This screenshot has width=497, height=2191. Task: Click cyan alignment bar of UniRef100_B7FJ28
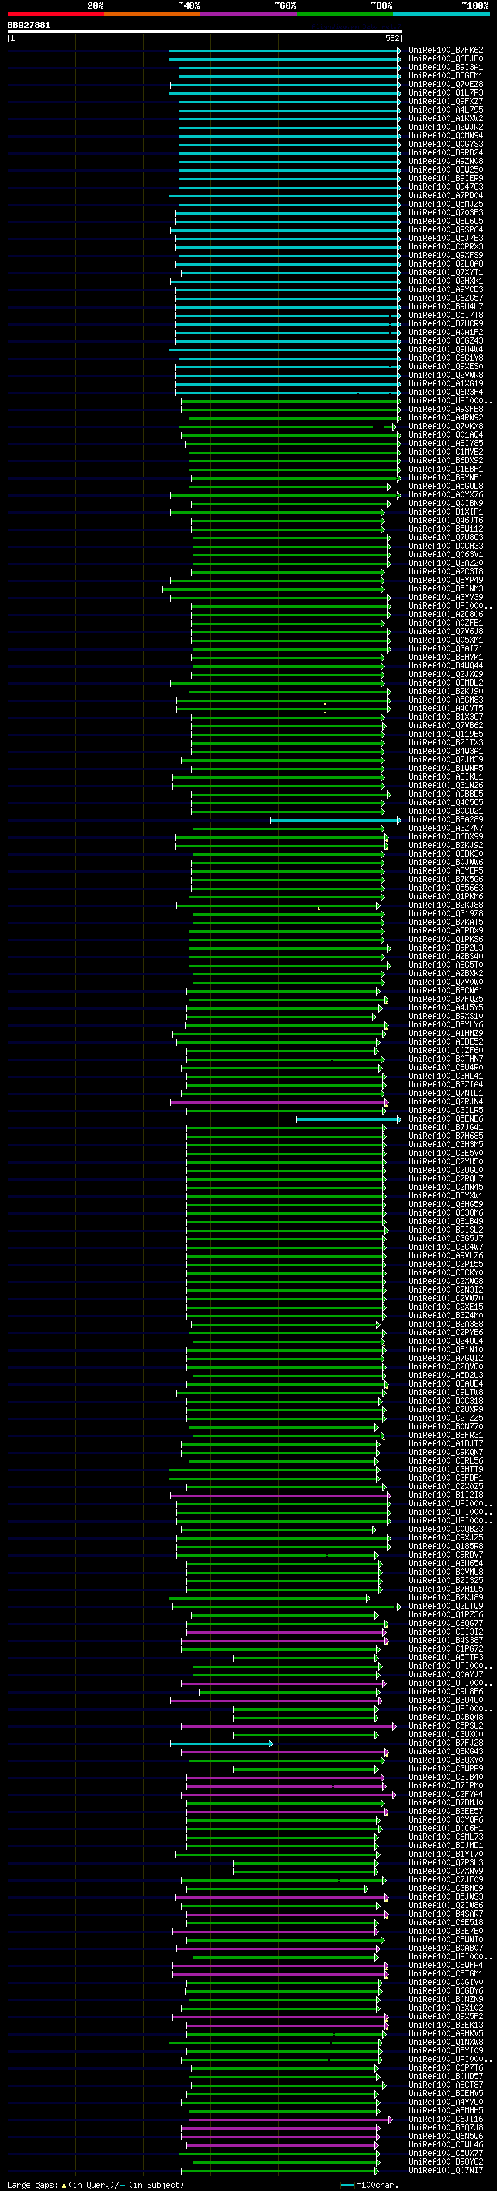click(x=221, y=1743)
